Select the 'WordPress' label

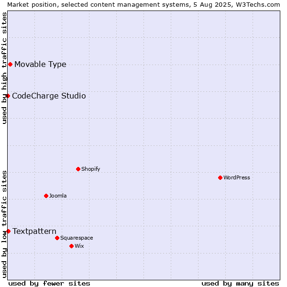[x=236, y=177]
